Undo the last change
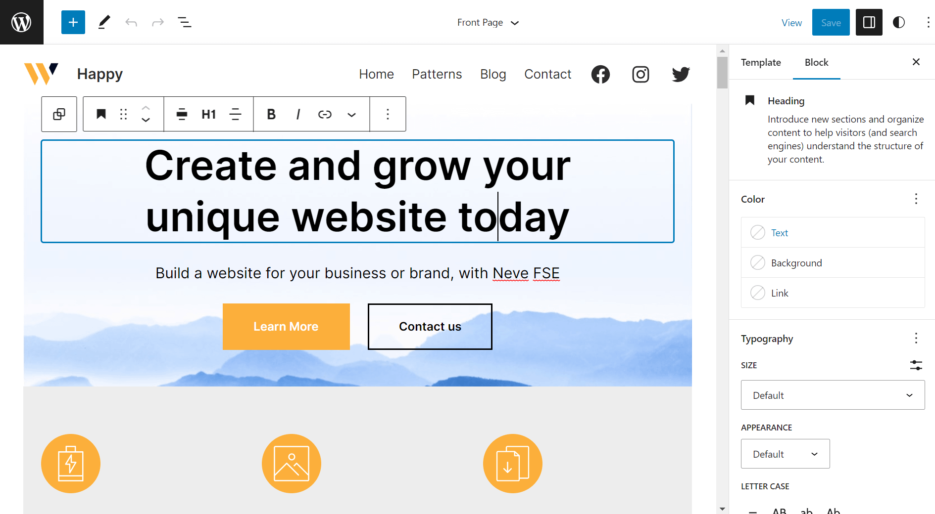The width and height of the screenshot is (935, 514). click(x=131, y=22)
